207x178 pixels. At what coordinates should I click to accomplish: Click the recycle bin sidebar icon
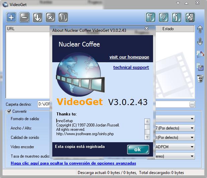[x=200, y=79]
